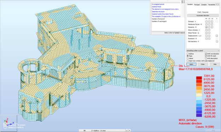Click the story up arrow in bottom bar

click(x=127, y=131)
